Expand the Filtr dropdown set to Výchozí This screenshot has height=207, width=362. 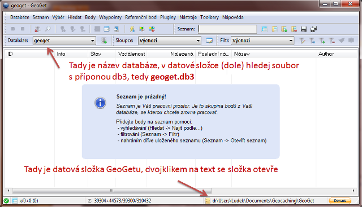click(x=262, y=41)
